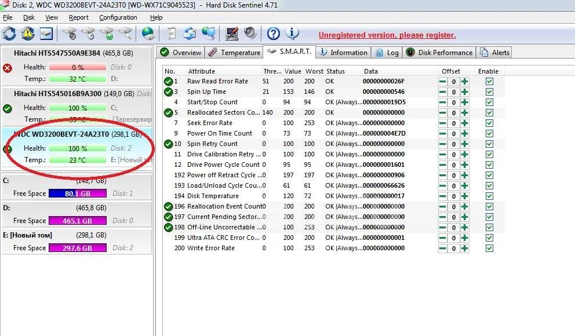Click the disk with magnifier surface test icon
This screenshot has width=575, height=336.
126,34
